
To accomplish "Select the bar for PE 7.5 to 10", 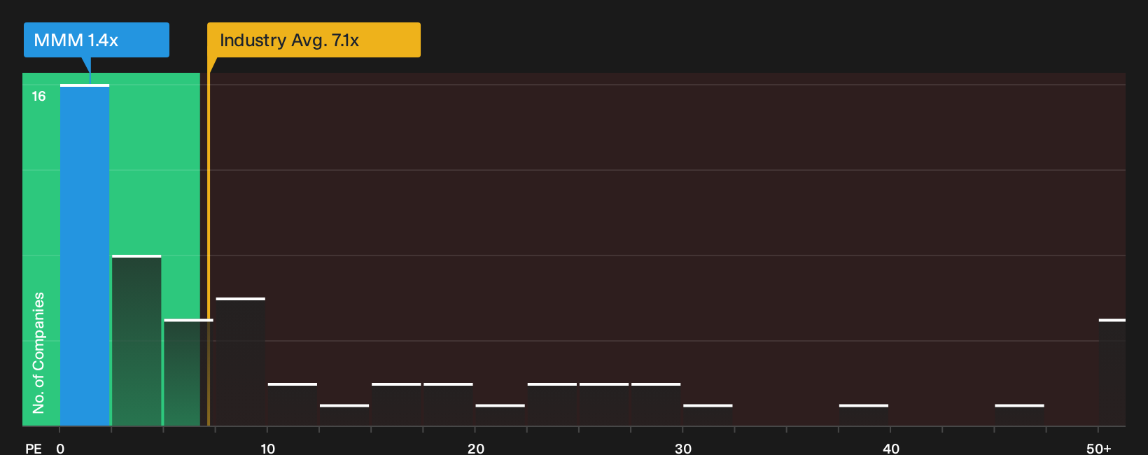I will tap(241, 362).
